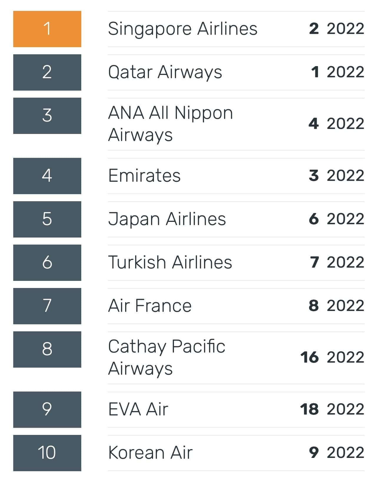Open the Japan Airlines entry

167,219
